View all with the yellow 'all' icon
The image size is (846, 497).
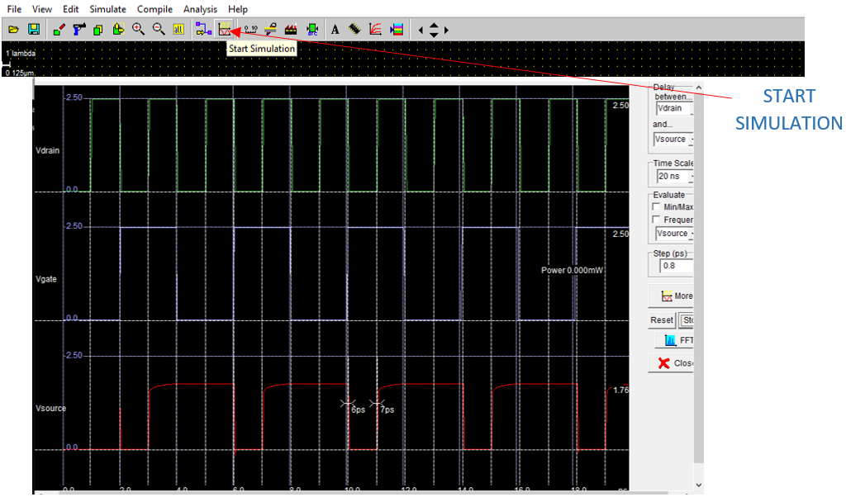point(178,30)
